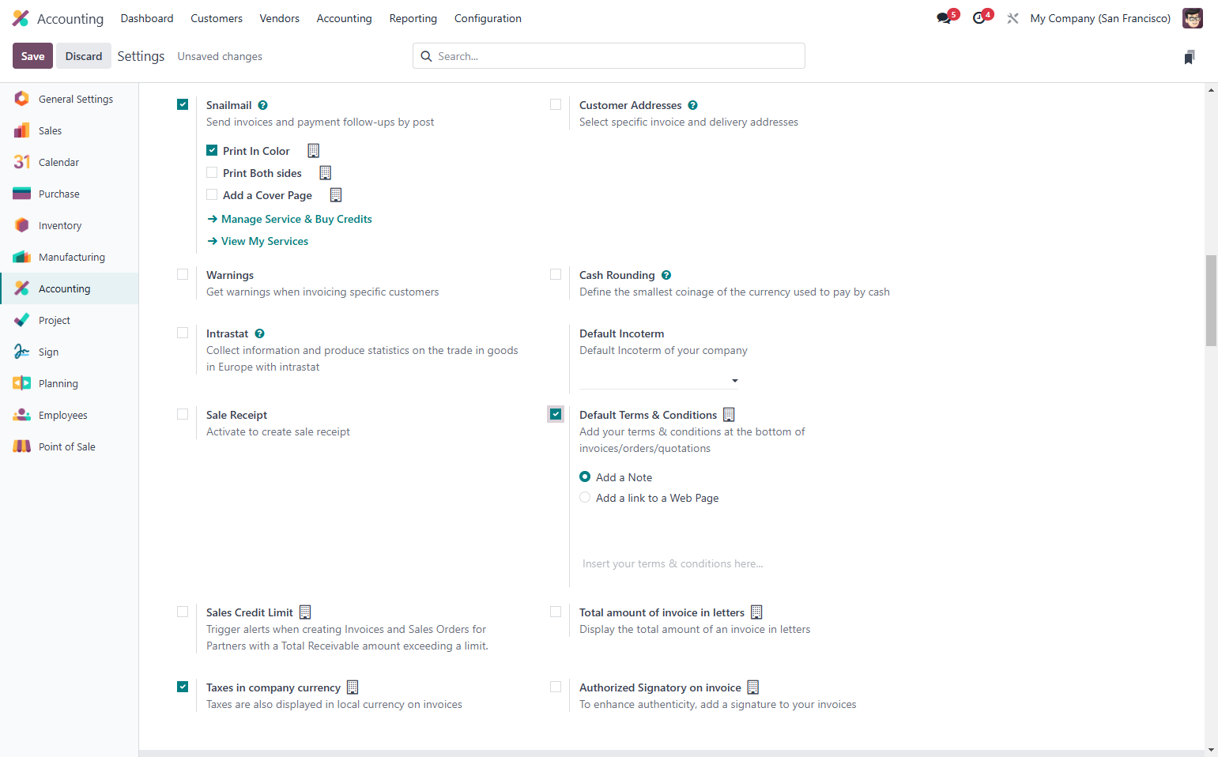Screen dimensions: 1218x757
Task: Click the Cash Rounding help icon
Action: coord(666,275)
